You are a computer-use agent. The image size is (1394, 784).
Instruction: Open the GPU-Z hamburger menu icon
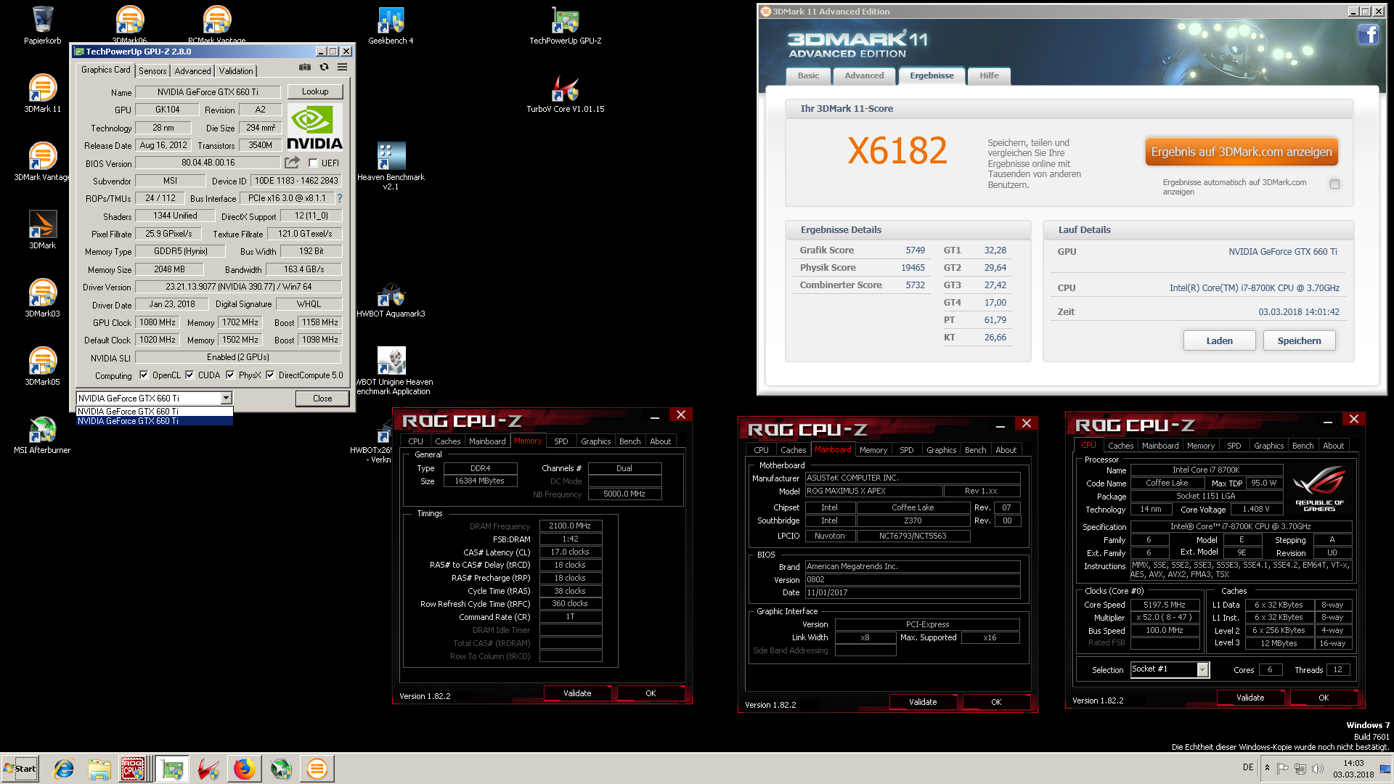click(342, 67)
